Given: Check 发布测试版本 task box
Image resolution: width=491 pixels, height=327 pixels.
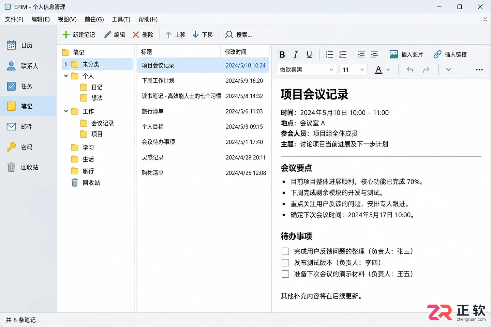Looking at the screenshot, I should click(285, 263).
